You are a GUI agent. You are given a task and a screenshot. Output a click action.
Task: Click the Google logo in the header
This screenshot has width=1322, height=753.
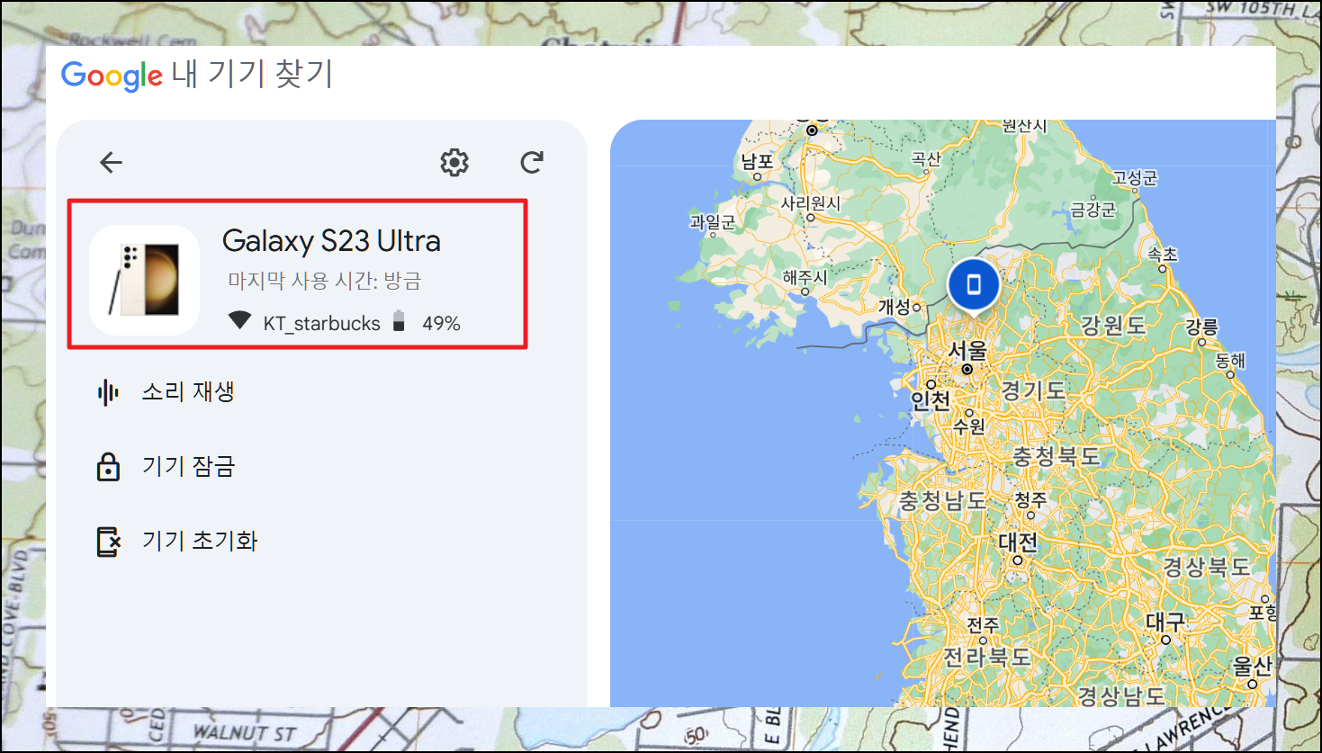click(112, 76)
